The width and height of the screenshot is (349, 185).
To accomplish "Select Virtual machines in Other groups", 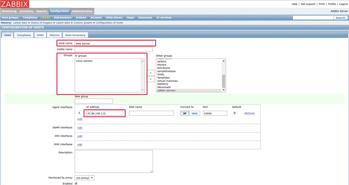I will point(167,81).
